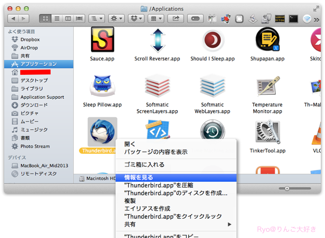The height and width of the screenshot is (238, 325).
Task: Choose "Thunderbird.app"を圧縮 menu item
Action: pos(176,185)
